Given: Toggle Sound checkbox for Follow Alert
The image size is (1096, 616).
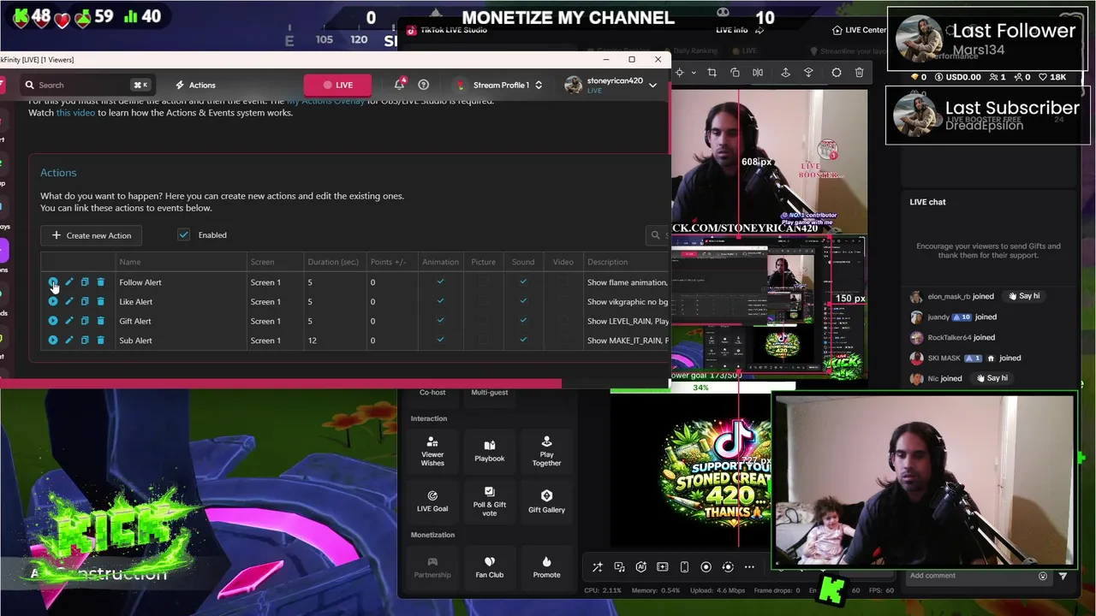Looking at the screenshot, I should click(523, 282).
